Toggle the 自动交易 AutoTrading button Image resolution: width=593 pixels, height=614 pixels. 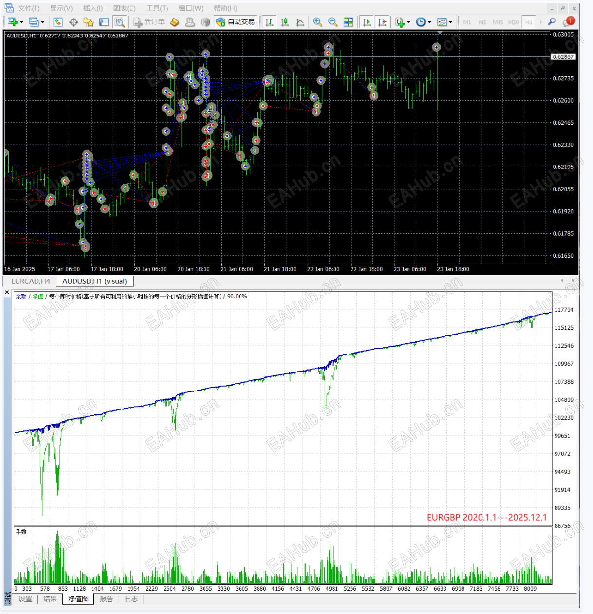[x=236, y=22]
